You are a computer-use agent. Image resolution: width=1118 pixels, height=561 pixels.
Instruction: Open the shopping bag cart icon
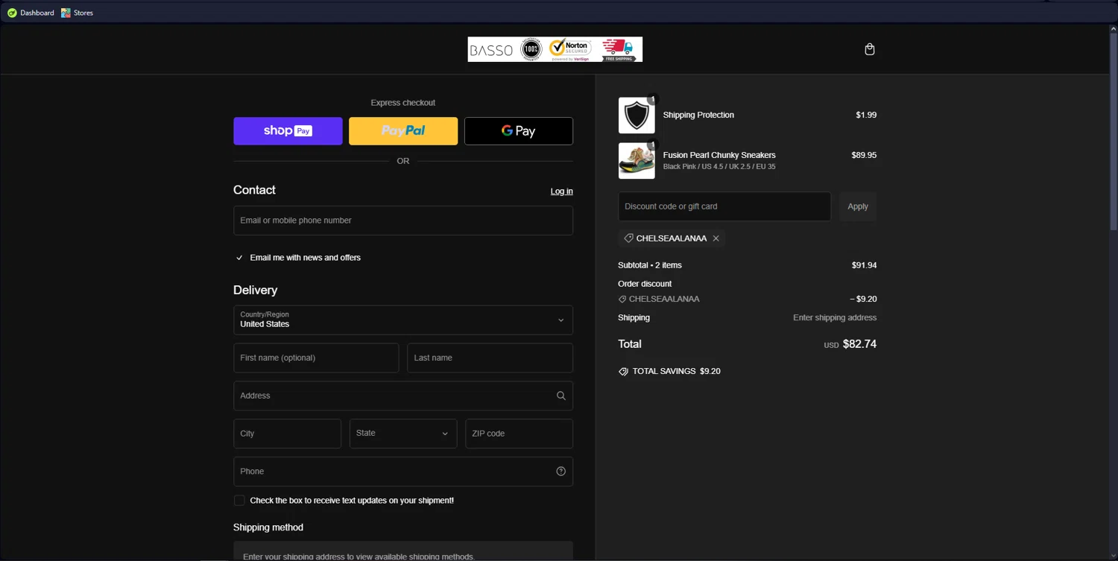coord(869,49)
